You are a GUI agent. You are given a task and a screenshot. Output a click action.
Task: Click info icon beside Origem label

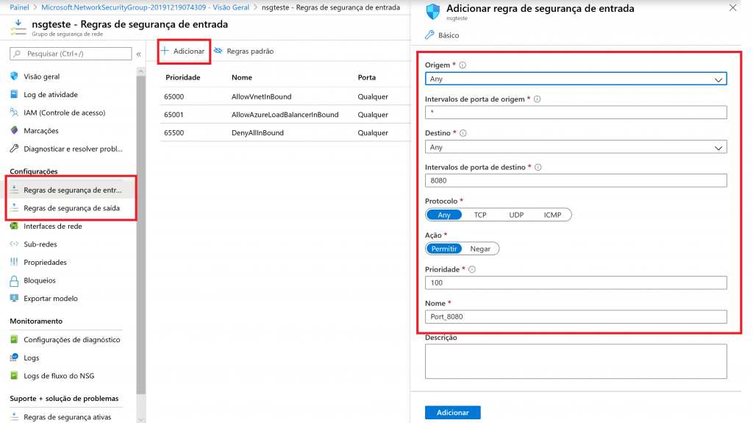pos(463,65)
